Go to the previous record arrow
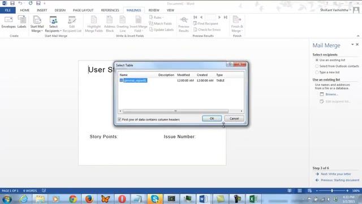 click(201, 17)
